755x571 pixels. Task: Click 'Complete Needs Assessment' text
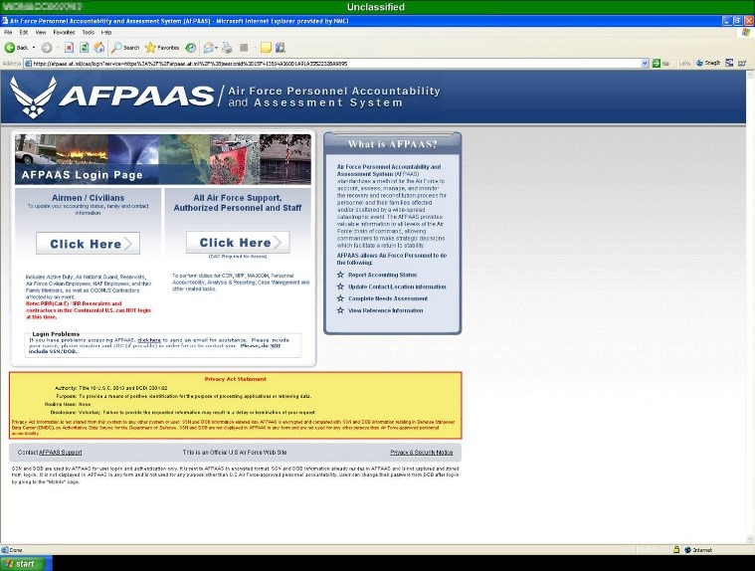click(388, 298)
